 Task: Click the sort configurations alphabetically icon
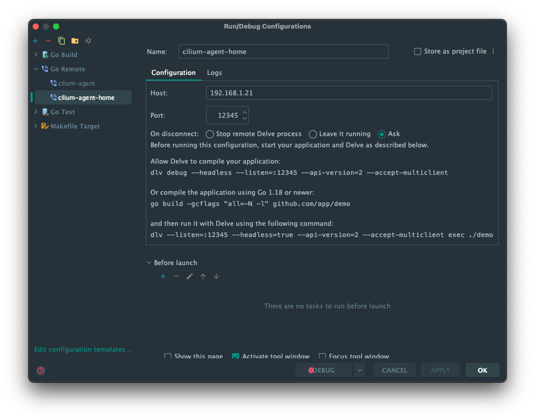[x=88, y=41]
